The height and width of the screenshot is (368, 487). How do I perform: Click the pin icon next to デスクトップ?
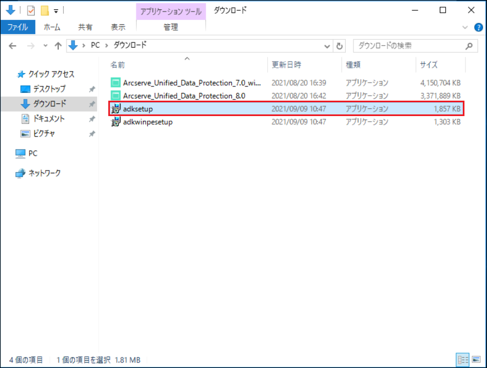92,89
